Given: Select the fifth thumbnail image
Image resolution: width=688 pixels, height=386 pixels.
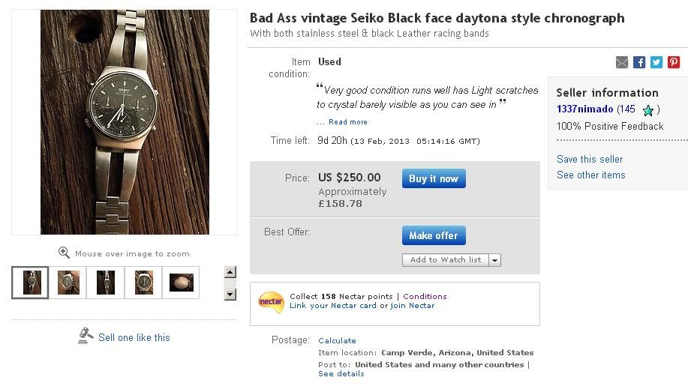Looking at the screenshot, I should pyautogui.click(x=181, y=283).
